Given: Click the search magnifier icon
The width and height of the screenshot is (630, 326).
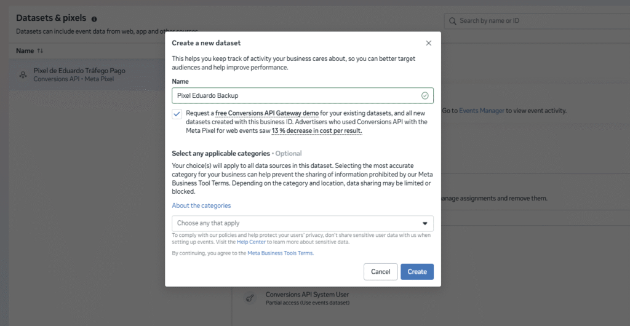Looking at the screenshot, I should (x=453, y=21).
